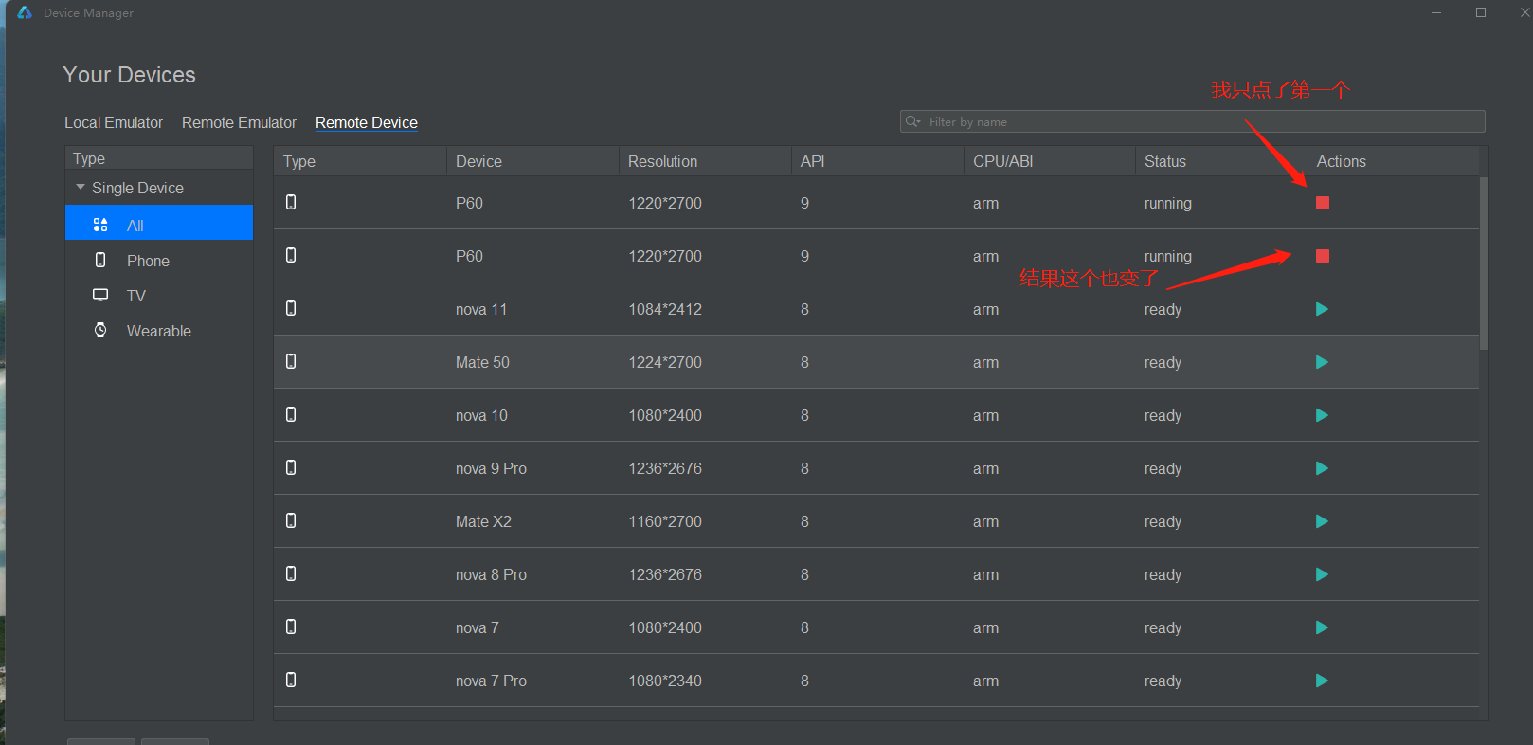Click the arm CPU/ABI cell of nova 10
Image resolution: width=1533 pixels, height=745 pixels.
[x=985, y=415]
